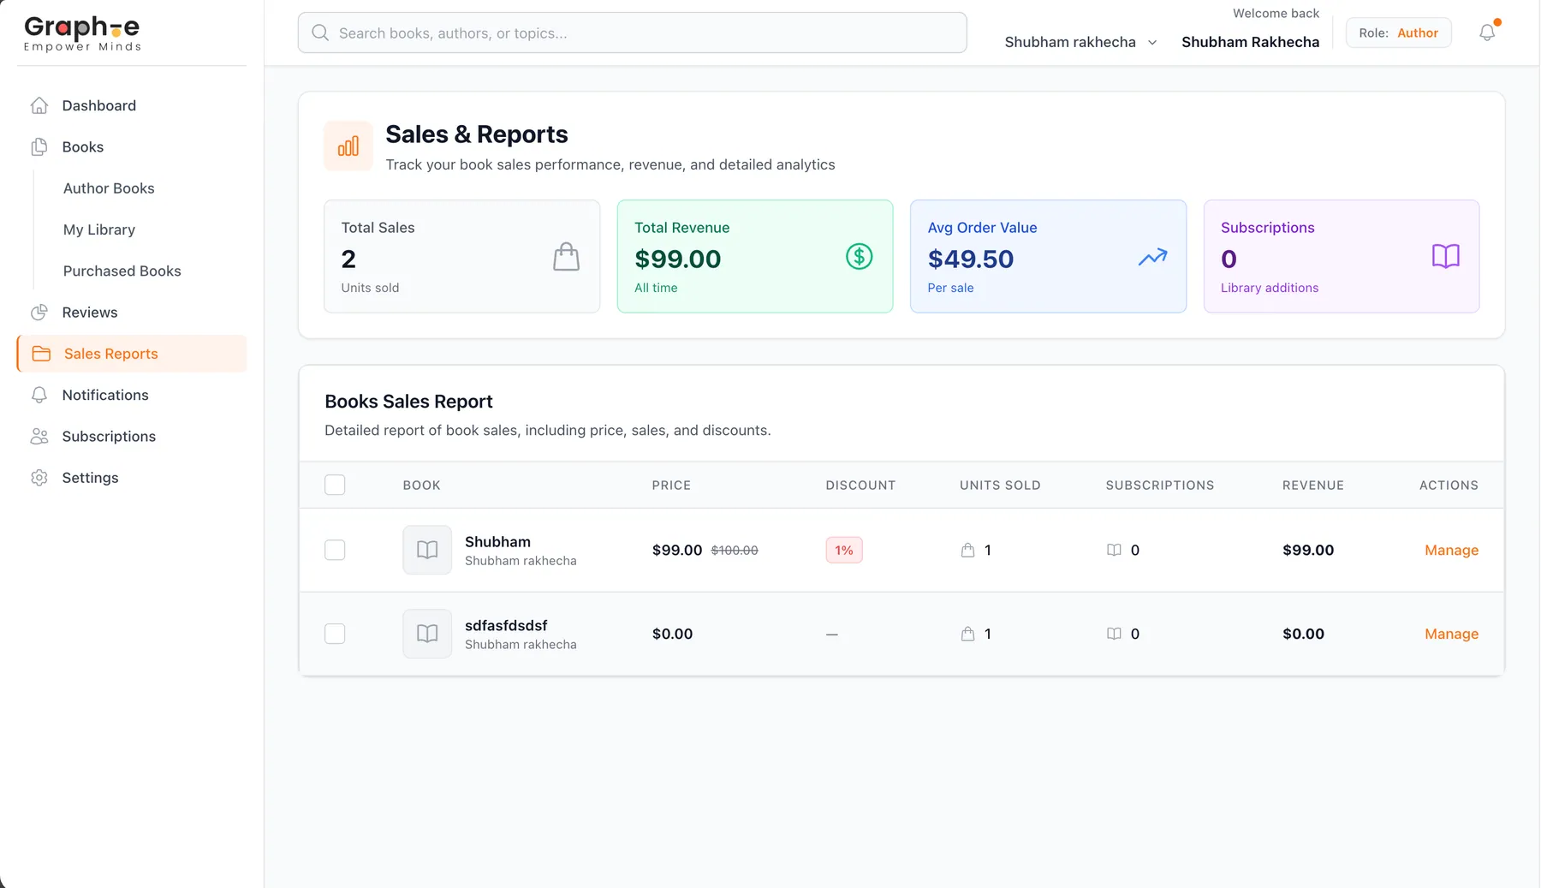Expand the Shubham rakhecha account dropdown

click(1080, 42)
